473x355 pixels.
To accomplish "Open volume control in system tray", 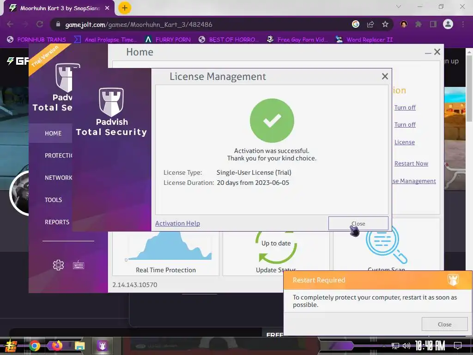I will click(406, 346).
